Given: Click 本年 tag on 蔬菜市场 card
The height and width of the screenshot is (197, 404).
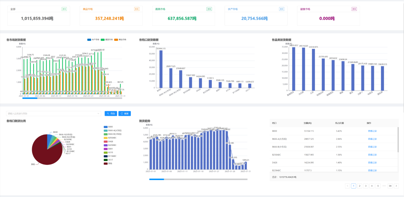Looking at the screenshot, I should point(209,9).
